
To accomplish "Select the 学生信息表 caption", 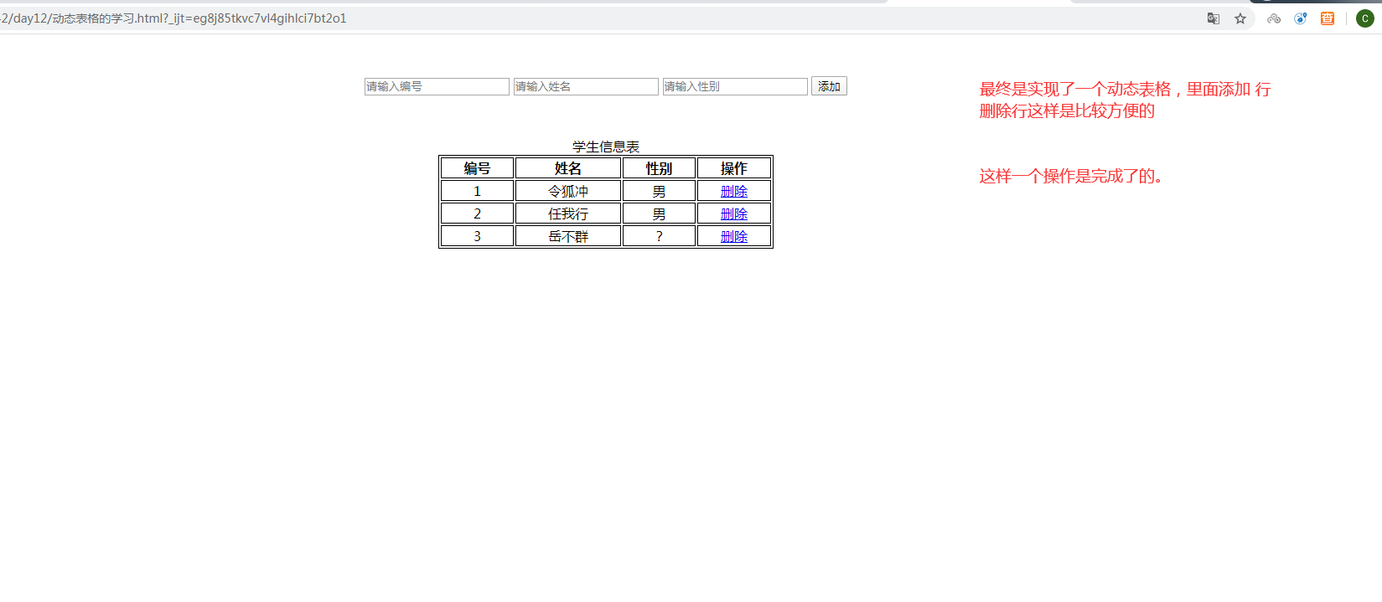I will (606, 147).
